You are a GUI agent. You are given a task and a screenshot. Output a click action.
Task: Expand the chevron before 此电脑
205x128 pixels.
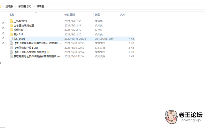click(x=3, y=6)
